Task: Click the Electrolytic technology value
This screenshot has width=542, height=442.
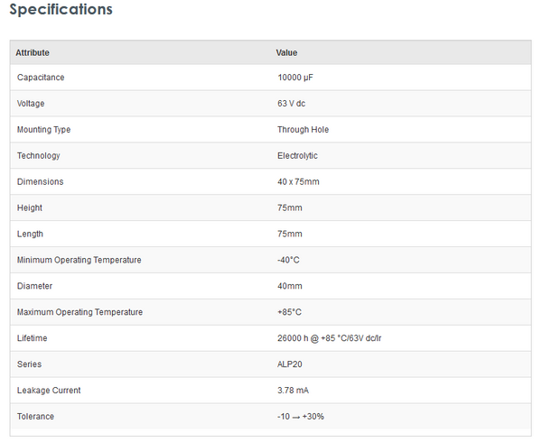Action: click(297, 156)
